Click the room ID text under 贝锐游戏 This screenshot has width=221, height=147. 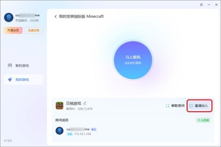click(x=79, y=109)
